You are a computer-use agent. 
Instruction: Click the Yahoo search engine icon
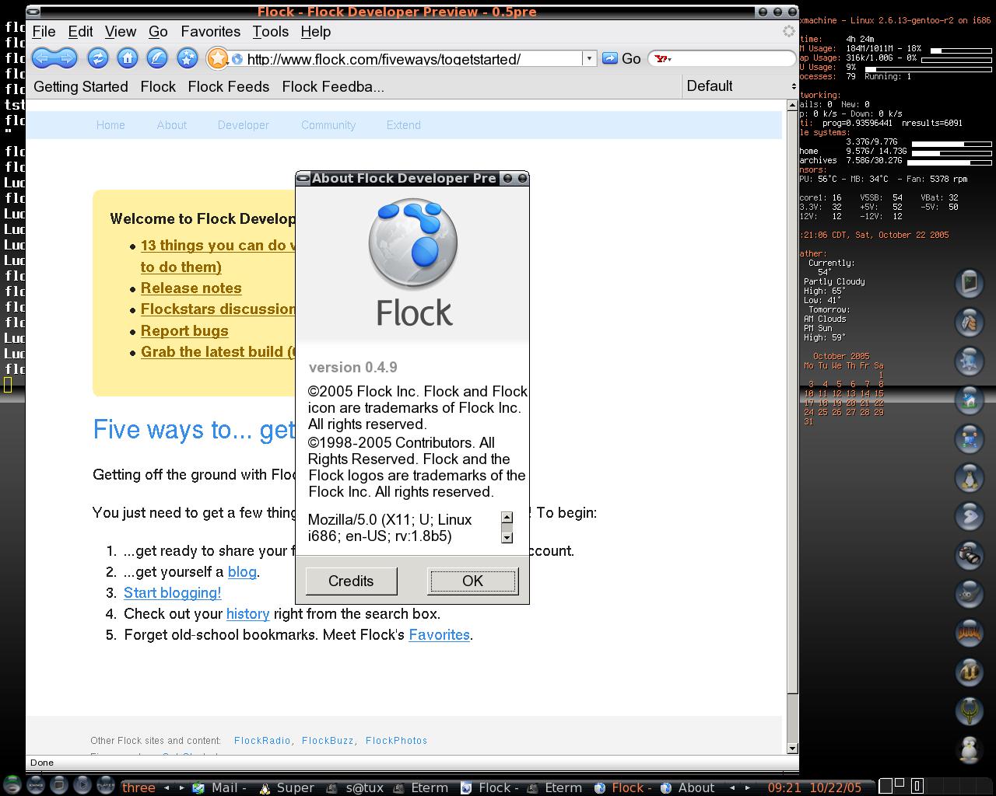click(660, 58)
